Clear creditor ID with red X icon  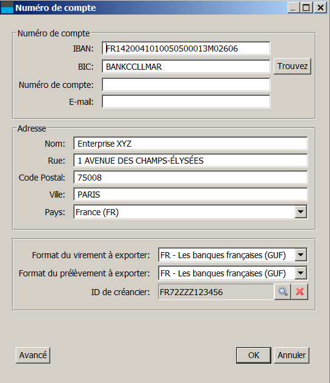pyautogui.click(x=300, y=291)
